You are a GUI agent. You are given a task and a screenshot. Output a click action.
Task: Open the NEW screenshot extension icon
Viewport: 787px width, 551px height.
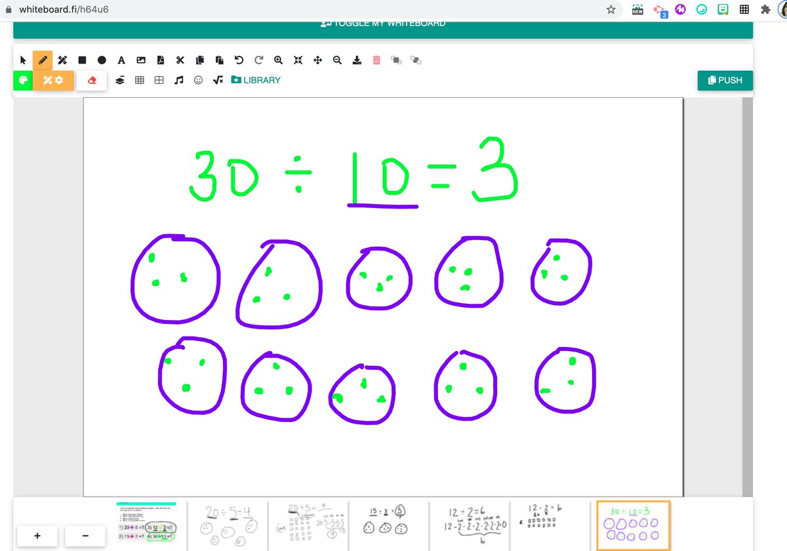[637, 9]
